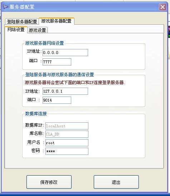The height and width of the screenshot is (196, 170).
Task: Select the port field containing 9014
Action: click(x=57, y=100)
